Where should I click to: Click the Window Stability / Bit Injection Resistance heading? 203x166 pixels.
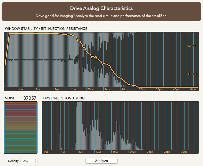(46, 28)
